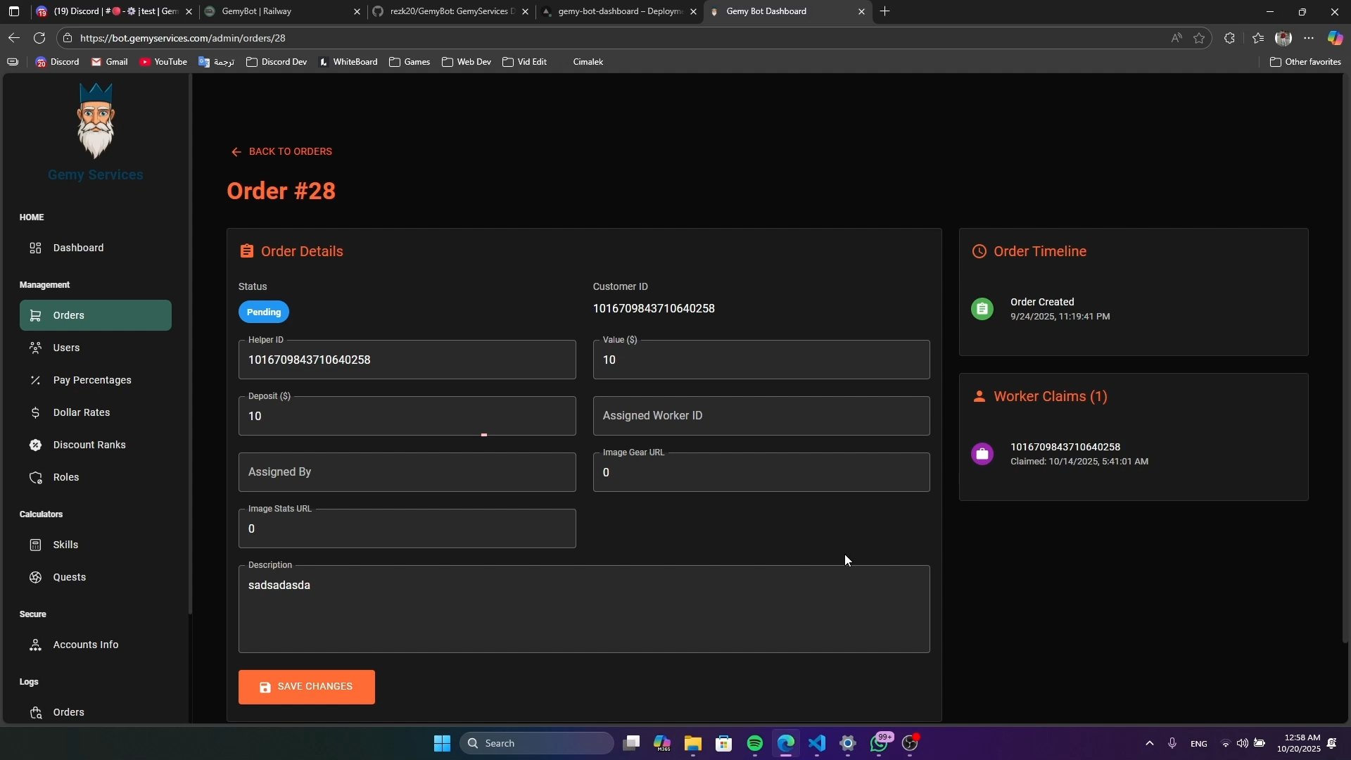Select the active Orders management item

pos(95,315)
